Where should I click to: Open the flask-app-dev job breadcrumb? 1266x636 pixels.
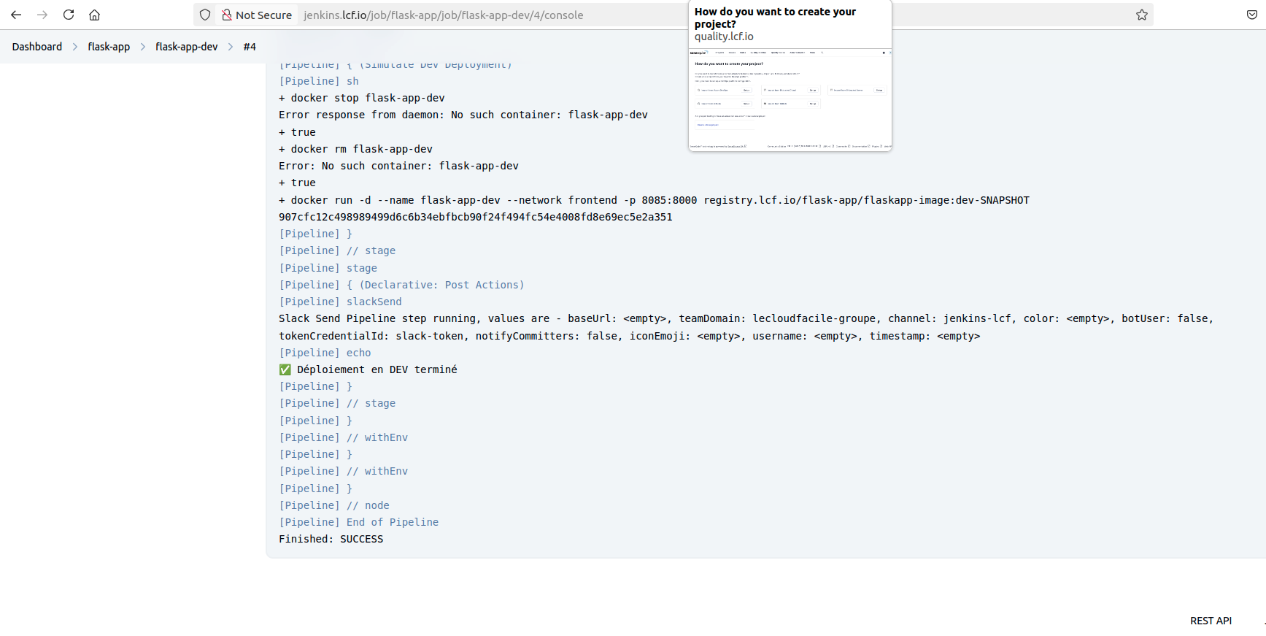click(x=186, y=47)
